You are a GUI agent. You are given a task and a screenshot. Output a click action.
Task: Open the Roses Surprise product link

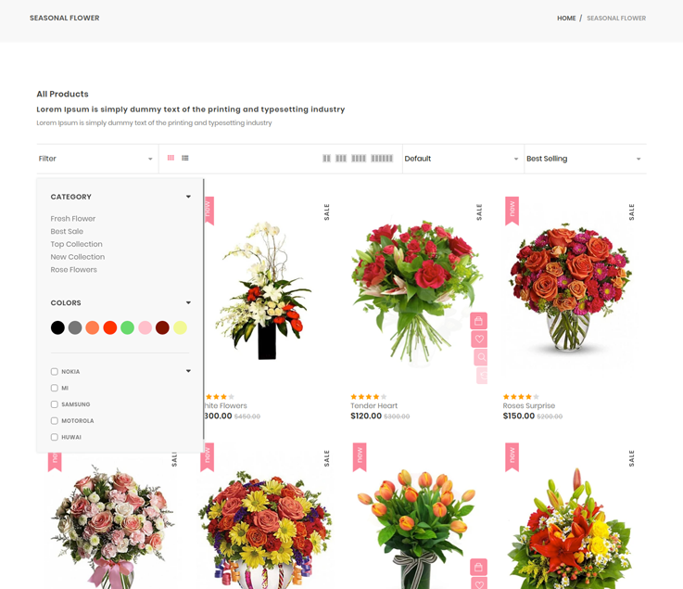point(528,405)
